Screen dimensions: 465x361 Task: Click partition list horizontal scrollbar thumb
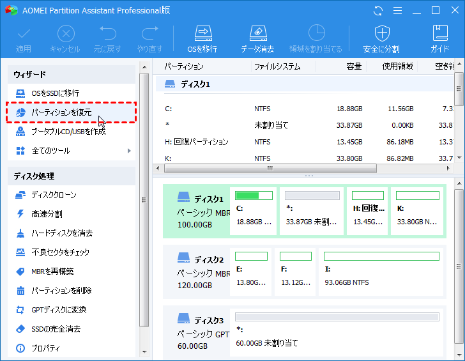pos(270,168)
